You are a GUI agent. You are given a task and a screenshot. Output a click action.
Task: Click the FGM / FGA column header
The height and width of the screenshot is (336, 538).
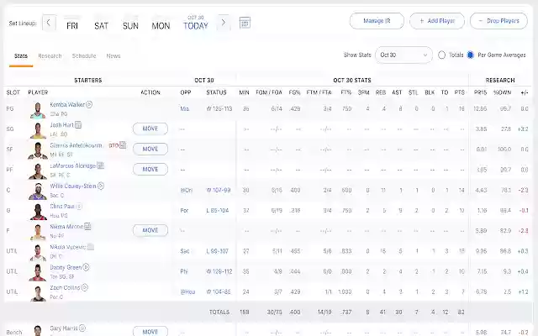tap(269, 92)
